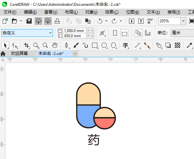Click the page width 1,000.0 mm field
The image size is (194, 159).
[x=74, y=30]
